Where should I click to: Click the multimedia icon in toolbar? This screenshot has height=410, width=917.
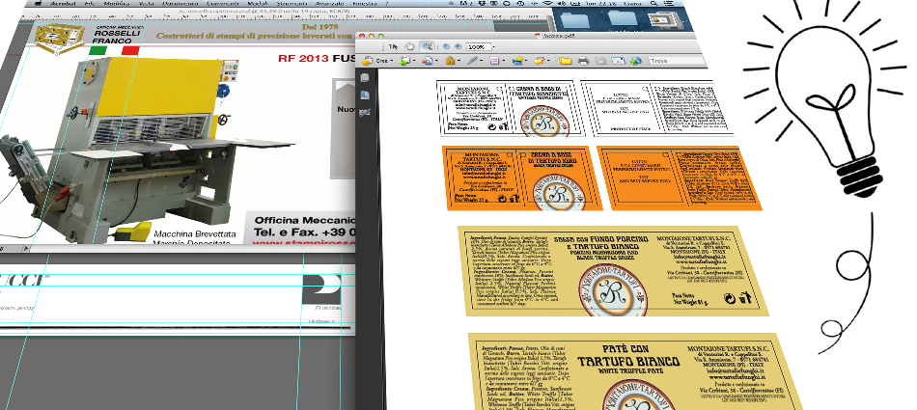click(517, 60)
